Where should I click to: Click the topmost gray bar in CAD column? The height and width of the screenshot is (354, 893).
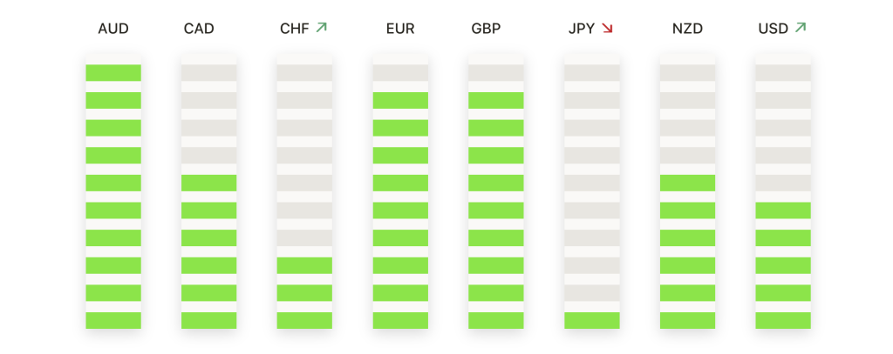(209, 73)
